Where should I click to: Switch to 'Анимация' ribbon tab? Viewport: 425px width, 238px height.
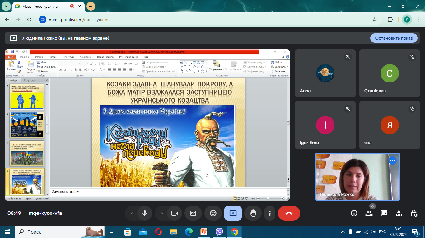86,57
